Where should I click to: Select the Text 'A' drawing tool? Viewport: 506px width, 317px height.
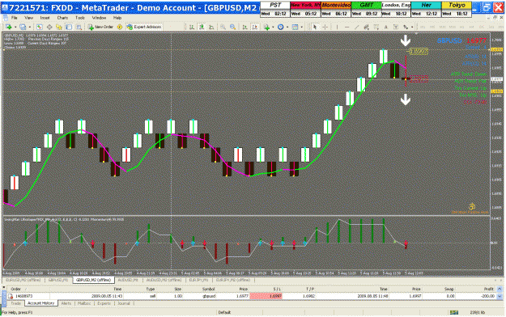click(386, 27)
